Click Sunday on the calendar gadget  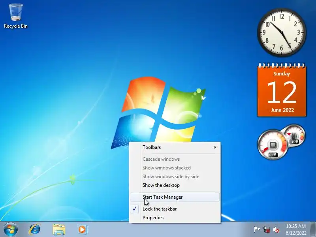[282, 74]
